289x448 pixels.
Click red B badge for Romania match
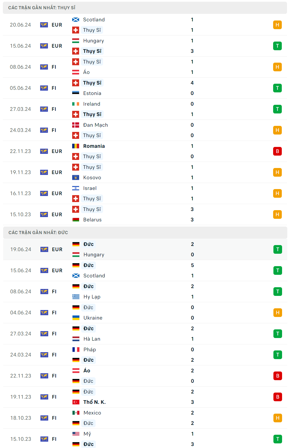(x=277, y=151)
